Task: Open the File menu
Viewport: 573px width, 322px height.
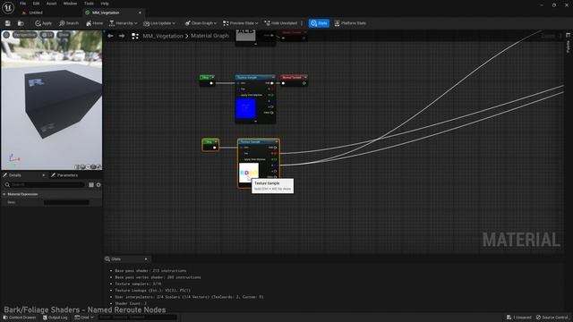Action: 22,4
